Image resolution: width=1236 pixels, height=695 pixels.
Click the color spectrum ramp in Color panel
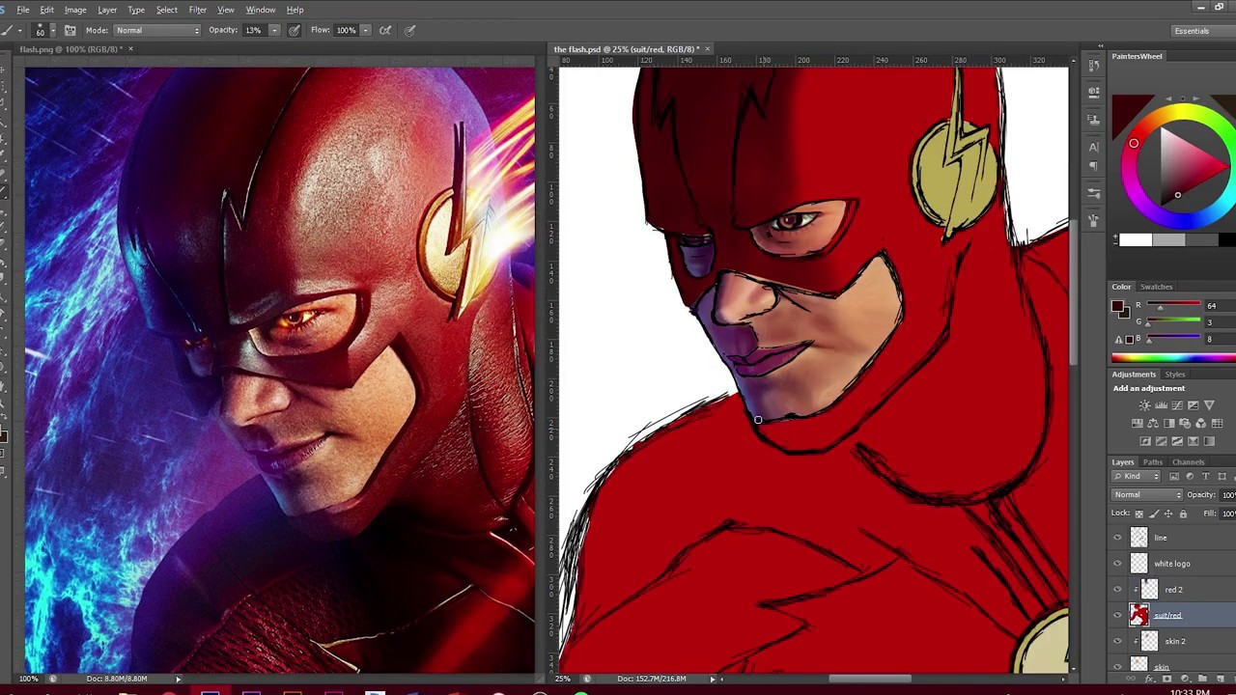click(1173, 358)
